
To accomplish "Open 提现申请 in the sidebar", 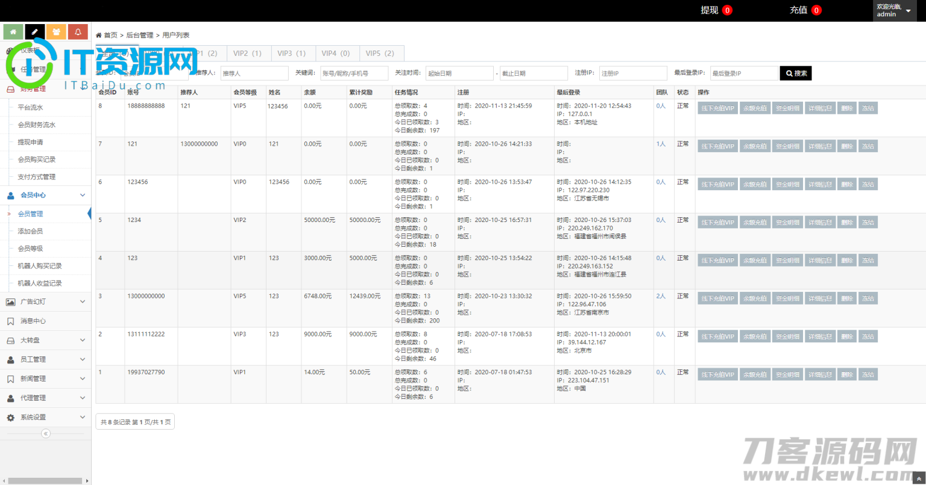I will tap(30, 142).
